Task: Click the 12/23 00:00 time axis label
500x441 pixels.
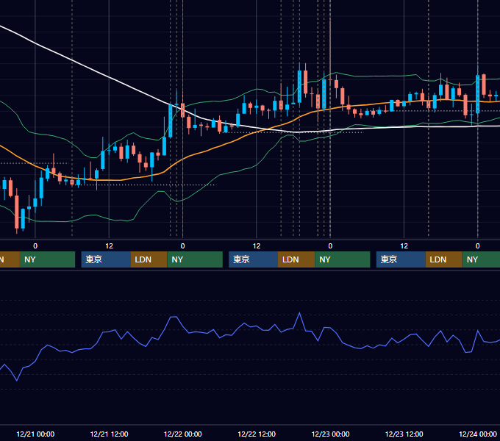Action: [x=330, y=434]
